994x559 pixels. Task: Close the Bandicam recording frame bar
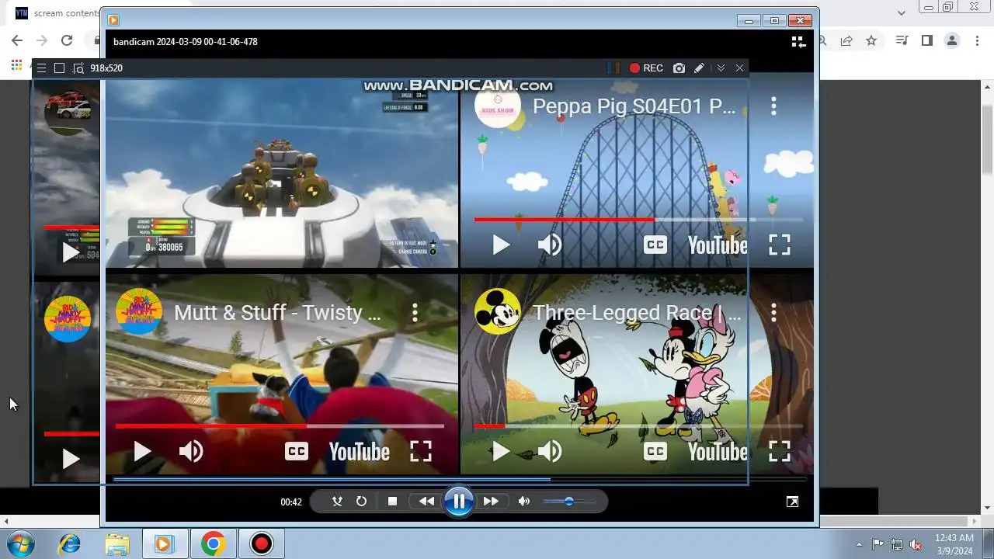pyautogui.click(x=739, y=68)
